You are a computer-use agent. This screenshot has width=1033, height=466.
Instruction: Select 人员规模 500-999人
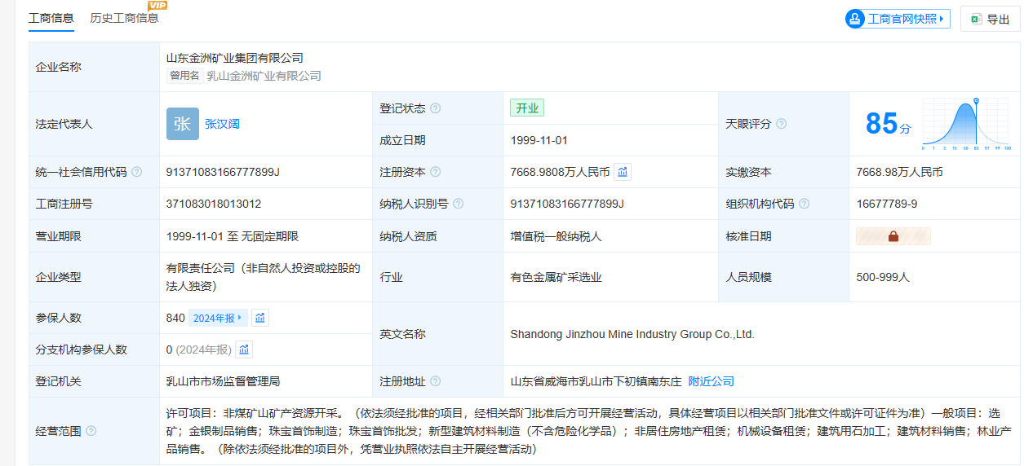[x=883, y=277]
